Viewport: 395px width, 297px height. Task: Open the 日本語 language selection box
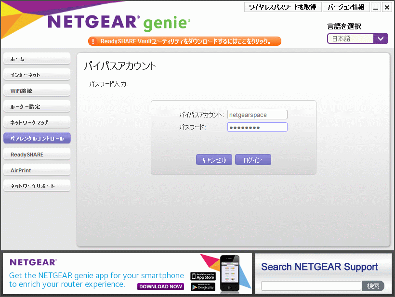coord(351,39)
